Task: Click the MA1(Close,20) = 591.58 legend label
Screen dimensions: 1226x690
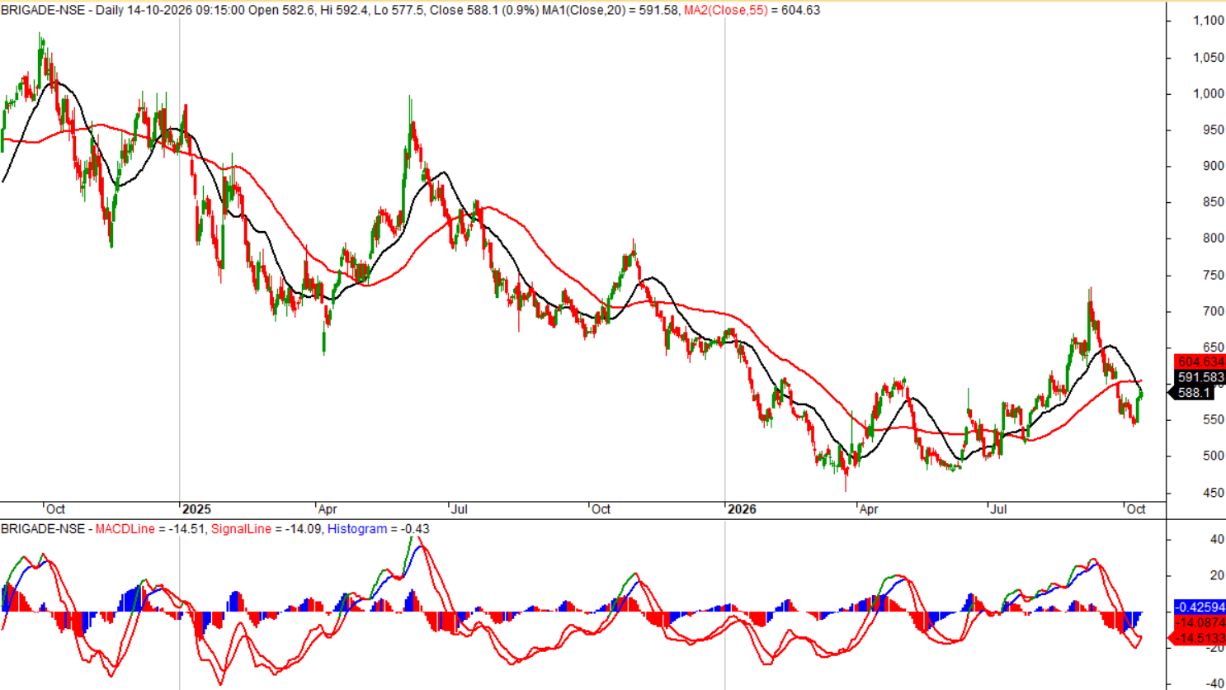Action: [x=610, y=10]
